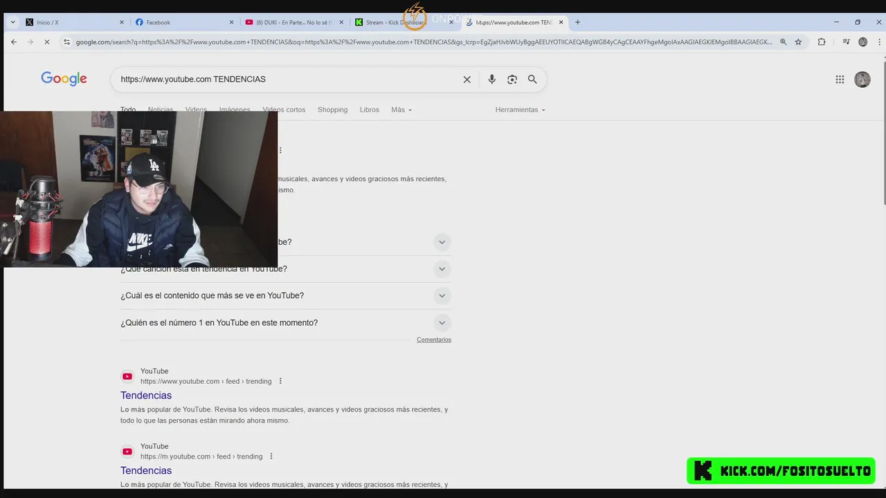View site information icon in address bar
This screenshot has height=498, width=886.
click(x=66, y=42)
